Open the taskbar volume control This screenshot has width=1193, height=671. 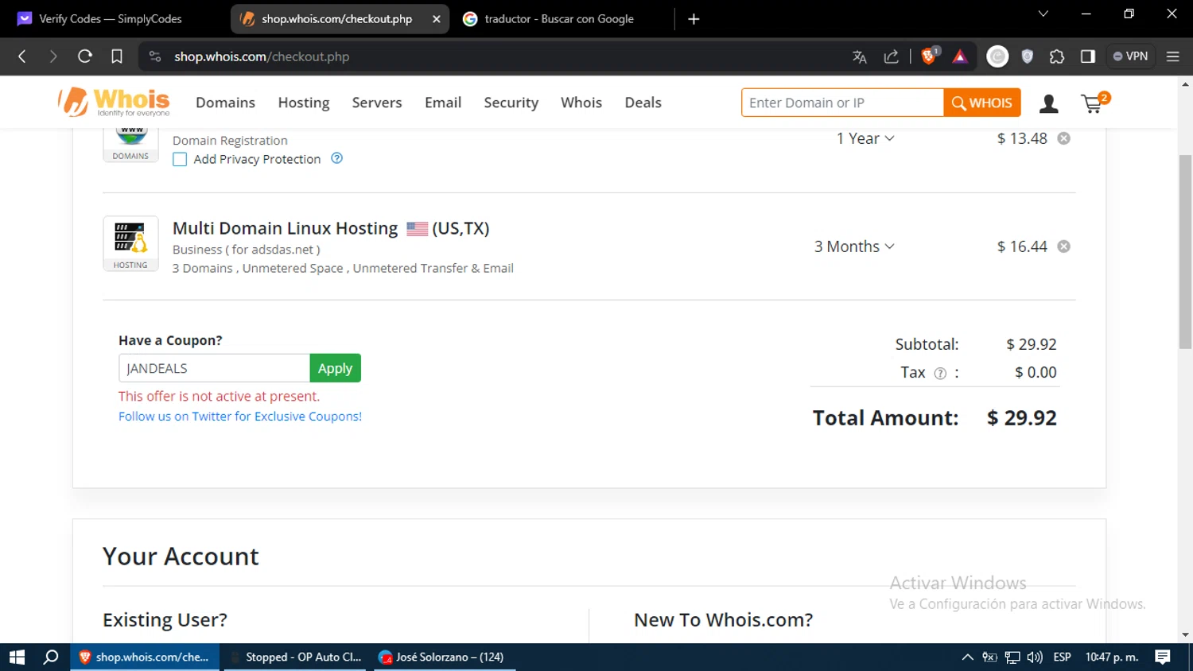[1035, 657]
